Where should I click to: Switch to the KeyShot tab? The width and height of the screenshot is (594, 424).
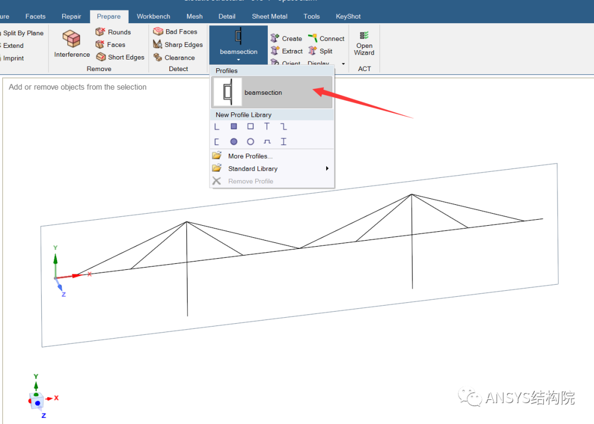click(x=348, y=17)
